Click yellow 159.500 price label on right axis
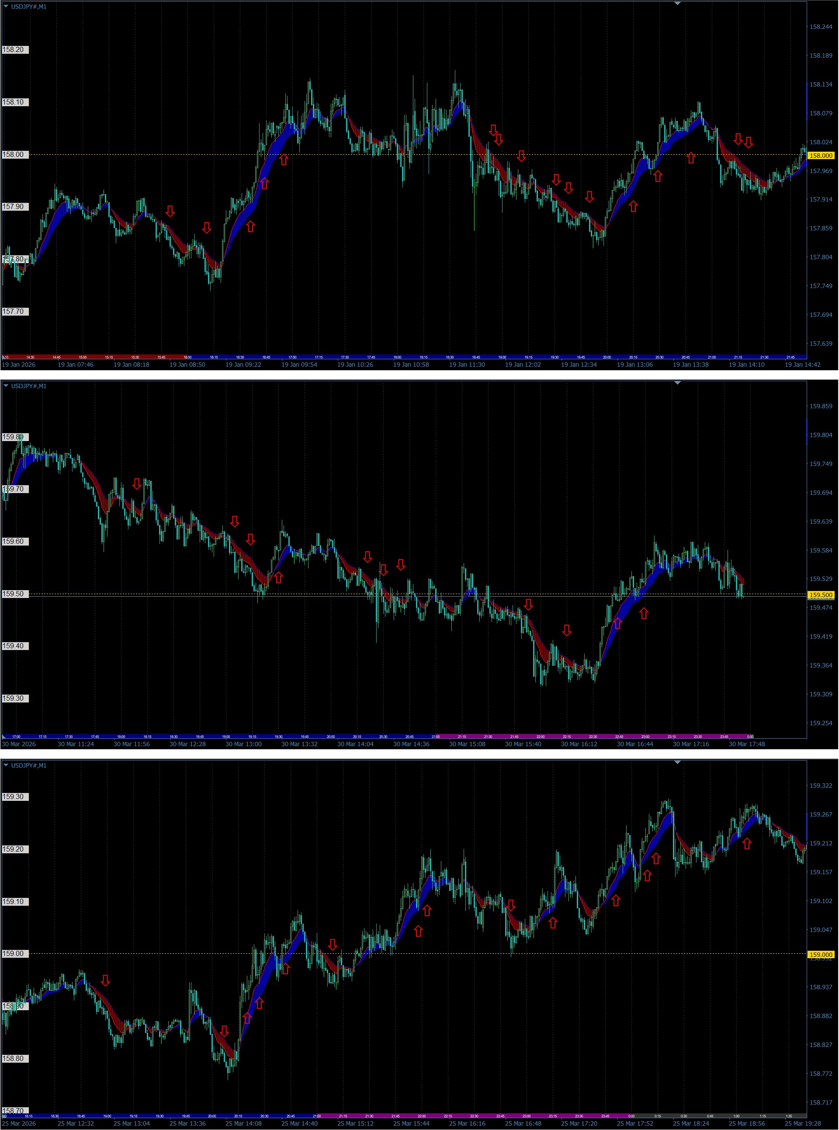 pyautogui.click(x=820, y=595)
